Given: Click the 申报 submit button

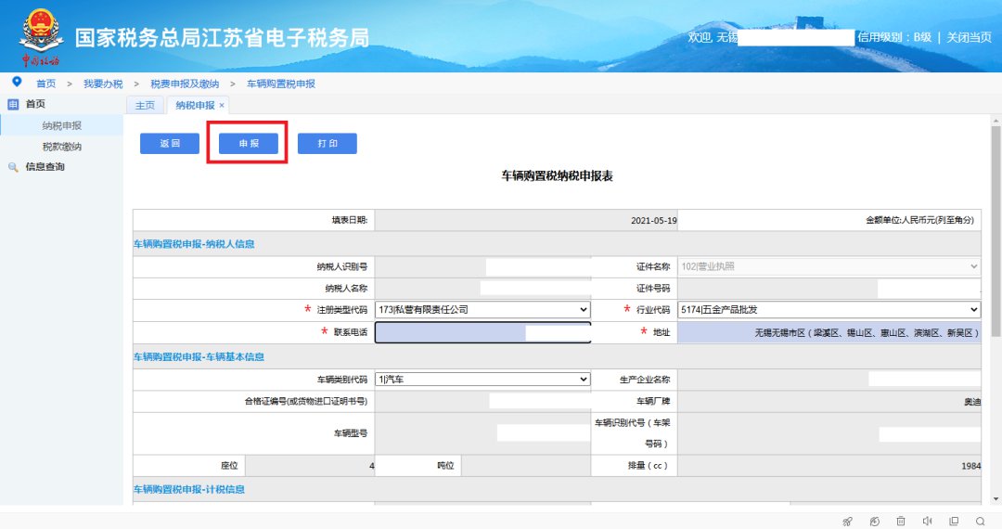Looking at the screenshot, I should point(249,144).
